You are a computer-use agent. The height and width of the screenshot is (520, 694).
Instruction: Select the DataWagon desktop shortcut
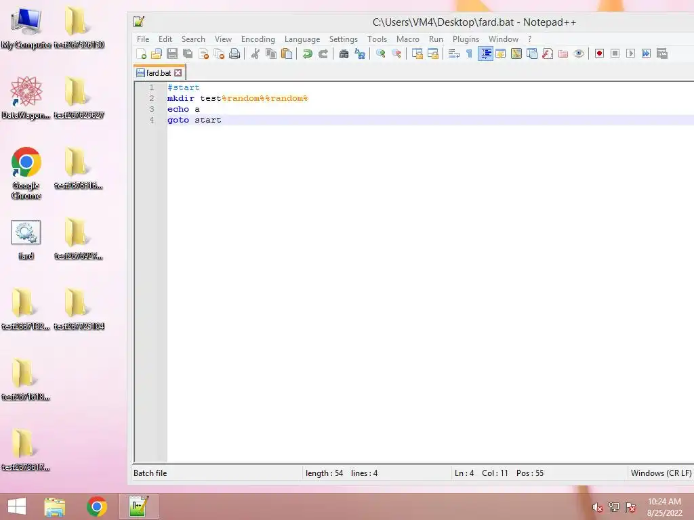pyautogui.click(x=26, y=97)
